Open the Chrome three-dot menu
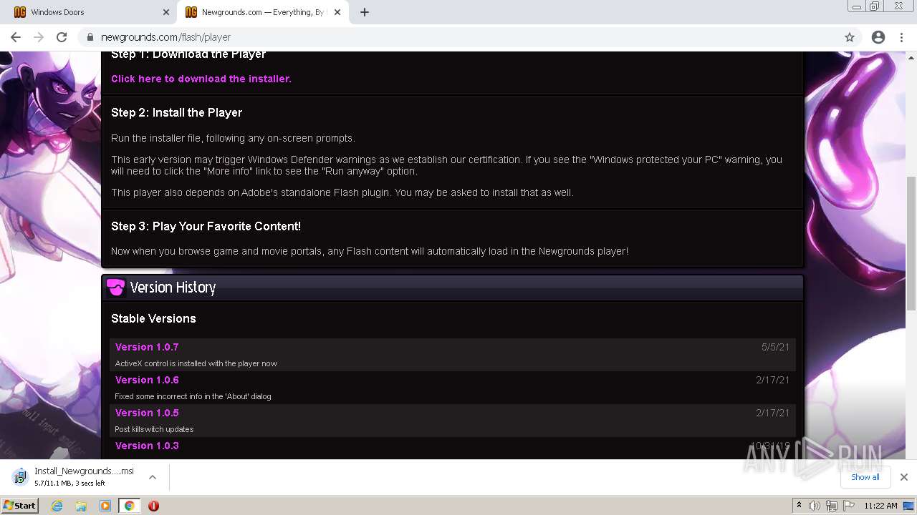 click(901, 37)
